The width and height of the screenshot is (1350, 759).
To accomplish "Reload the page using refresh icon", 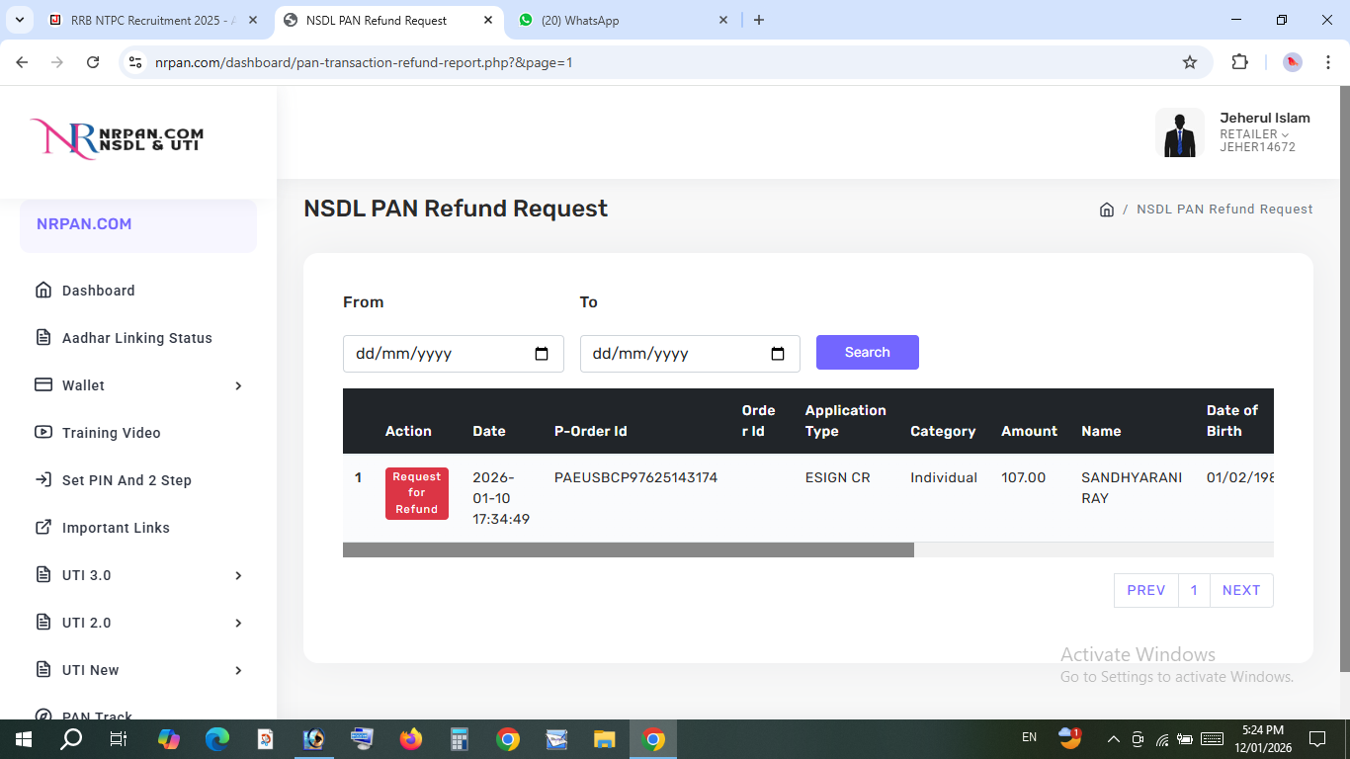I will point(93,62).
